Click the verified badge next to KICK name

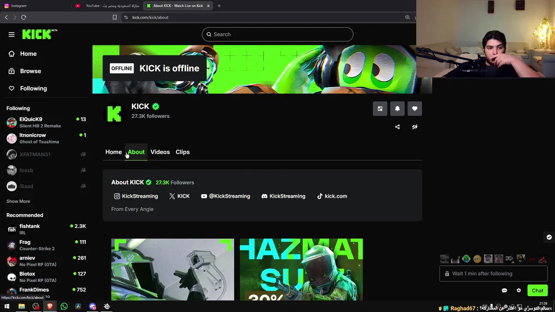click(x=156, y=107)
